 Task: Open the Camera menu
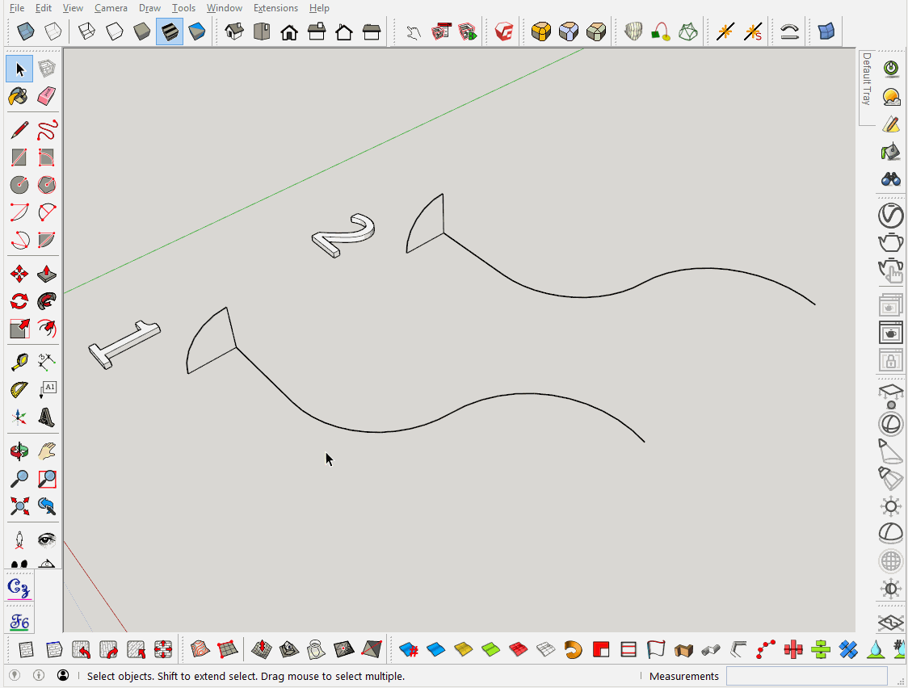pyautogui.click(x=111, y=8)
